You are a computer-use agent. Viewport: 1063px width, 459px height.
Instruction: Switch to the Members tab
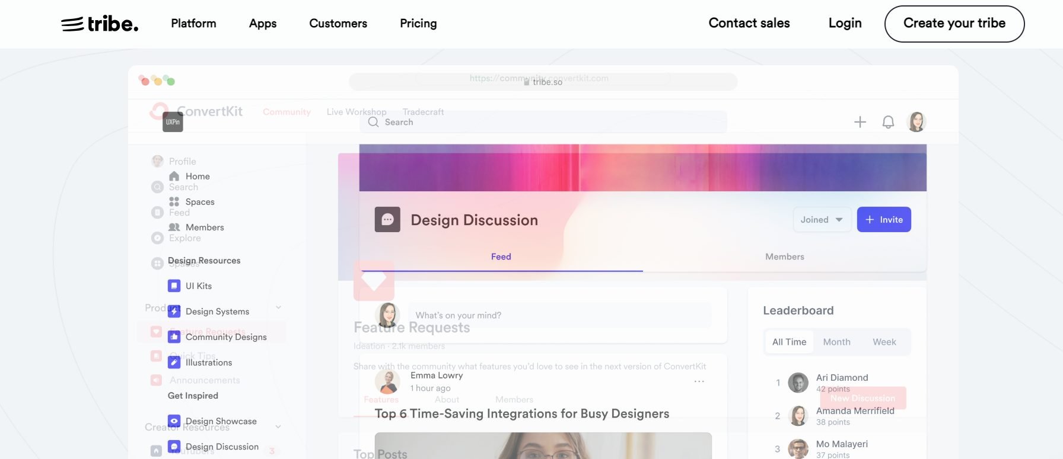point(785,256)
